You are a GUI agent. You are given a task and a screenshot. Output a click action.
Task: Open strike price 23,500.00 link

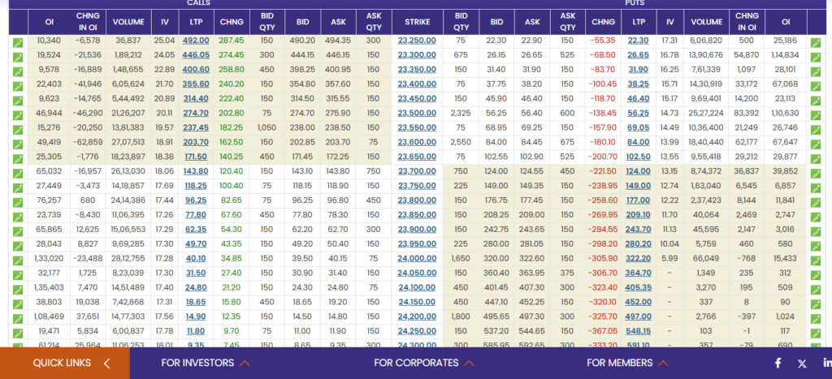pyautogui.click(x=417, y=113)
